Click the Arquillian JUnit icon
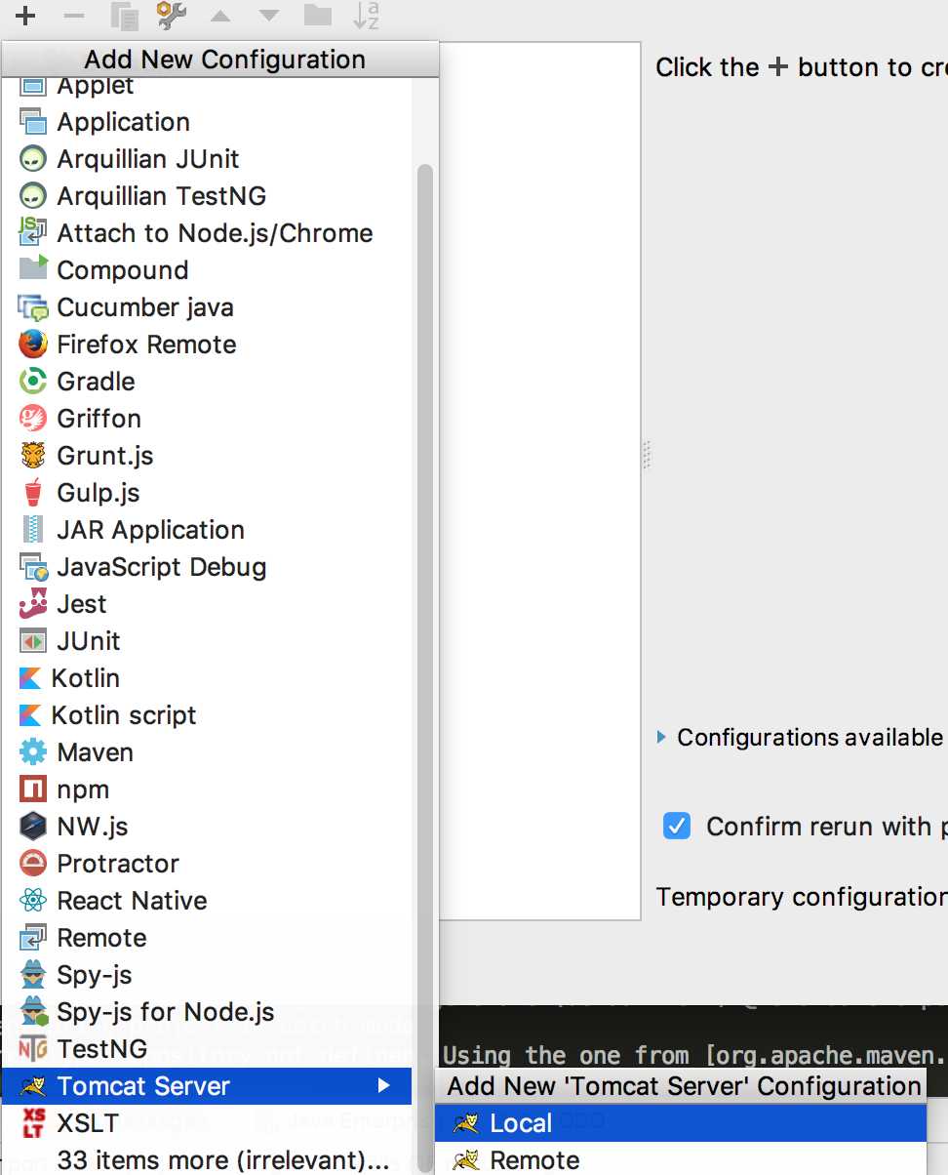 tap(33, 159)
